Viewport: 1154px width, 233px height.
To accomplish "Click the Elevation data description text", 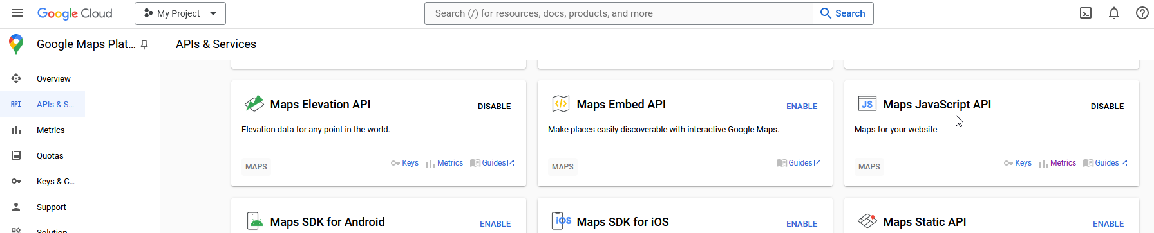I will pos(316,130).
